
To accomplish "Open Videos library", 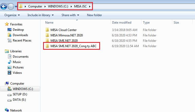I will 17,73.
